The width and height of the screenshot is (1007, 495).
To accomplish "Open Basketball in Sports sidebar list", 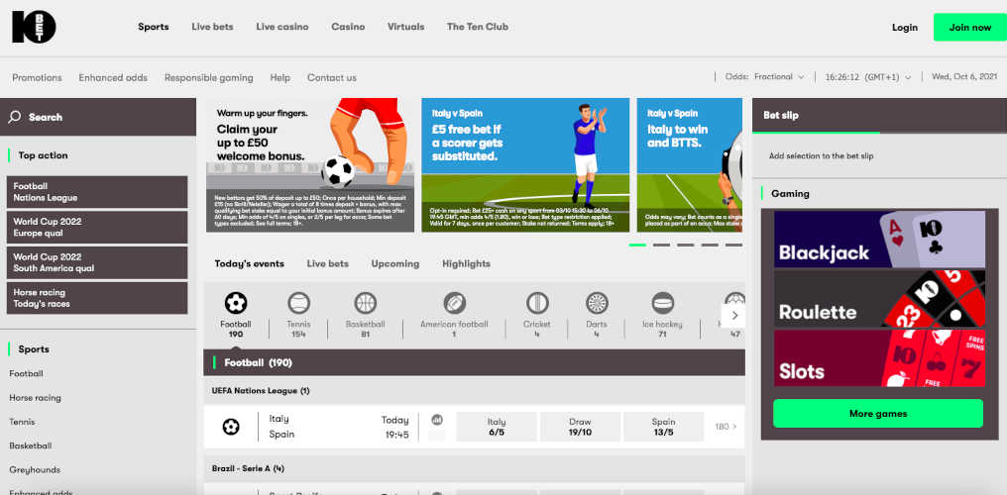I will [x=30, y=445].
